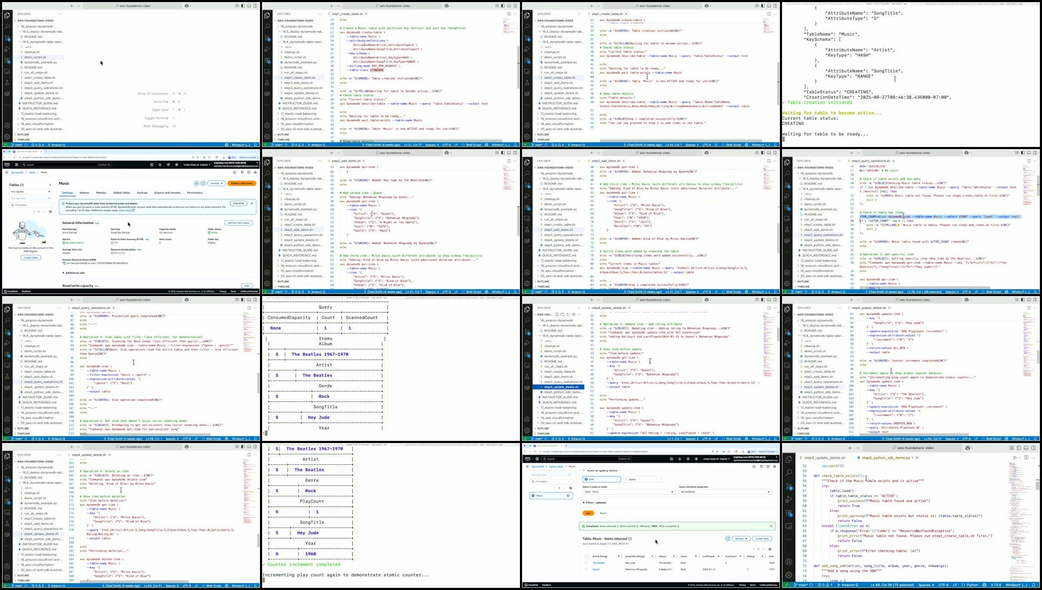
Task: Click the Reset link beside Run
Action: point(602,513)
